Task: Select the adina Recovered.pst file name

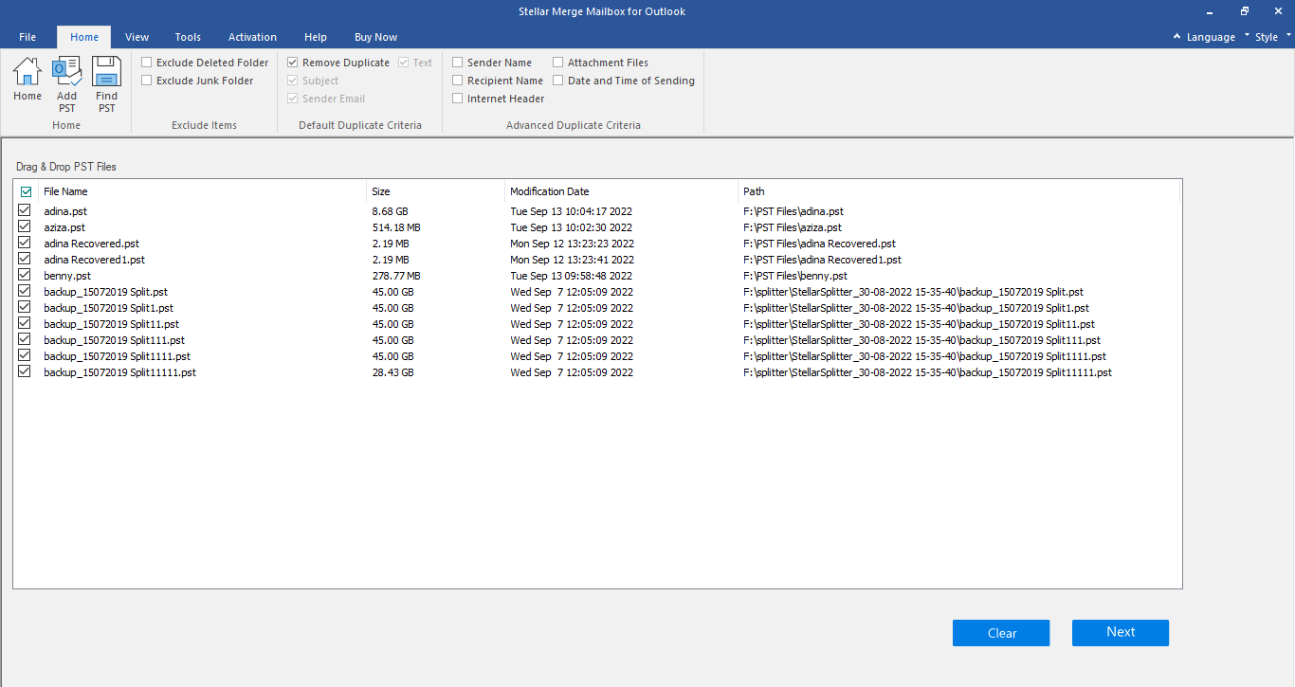Action: (x=91, y=244)
